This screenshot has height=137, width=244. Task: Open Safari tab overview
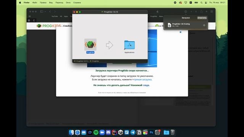click(x=212, y=11)
